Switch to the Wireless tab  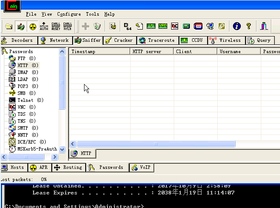point(226,40)
